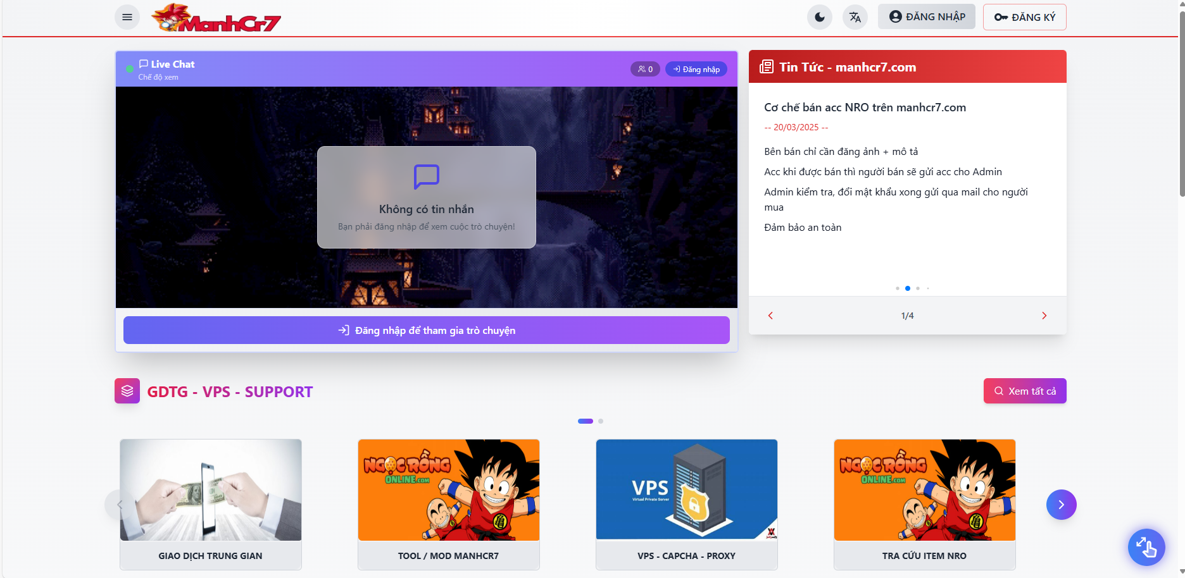Click the carousel previous arrow
The width and height of the screenshot is (1185, 578).
[x=120, y=505]
